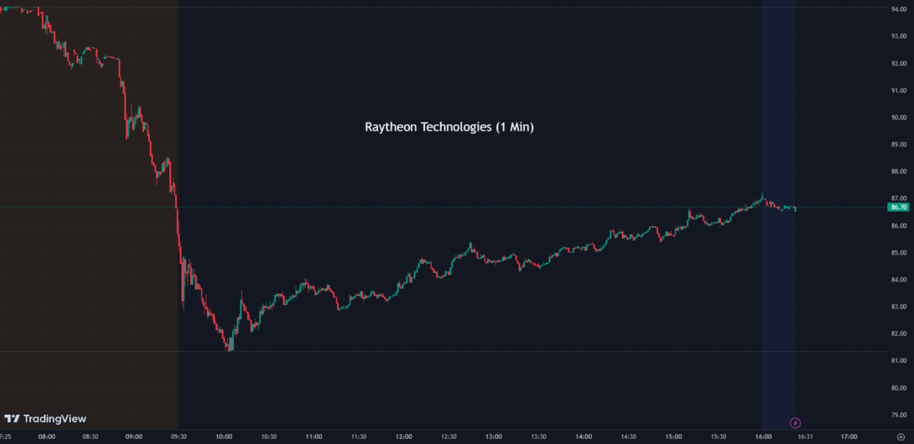Viewport: 914px width, 444px height.
Task: Click the 81.00 price axis label
Action: pos(898,361)
